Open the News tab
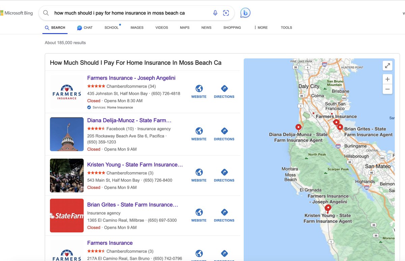This screenshot has height=261, width=405. [206, 28]
